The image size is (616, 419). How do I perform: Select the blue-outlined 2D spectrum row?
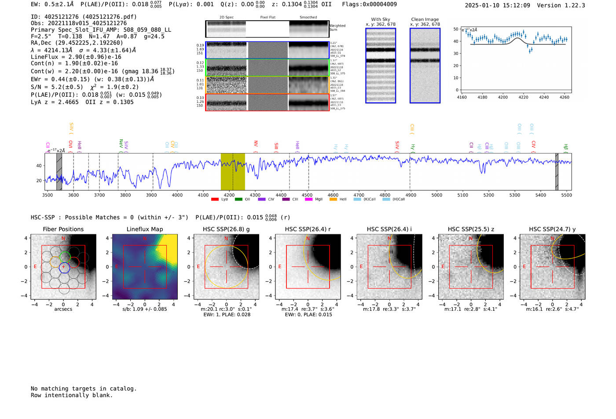coord(268,50)
